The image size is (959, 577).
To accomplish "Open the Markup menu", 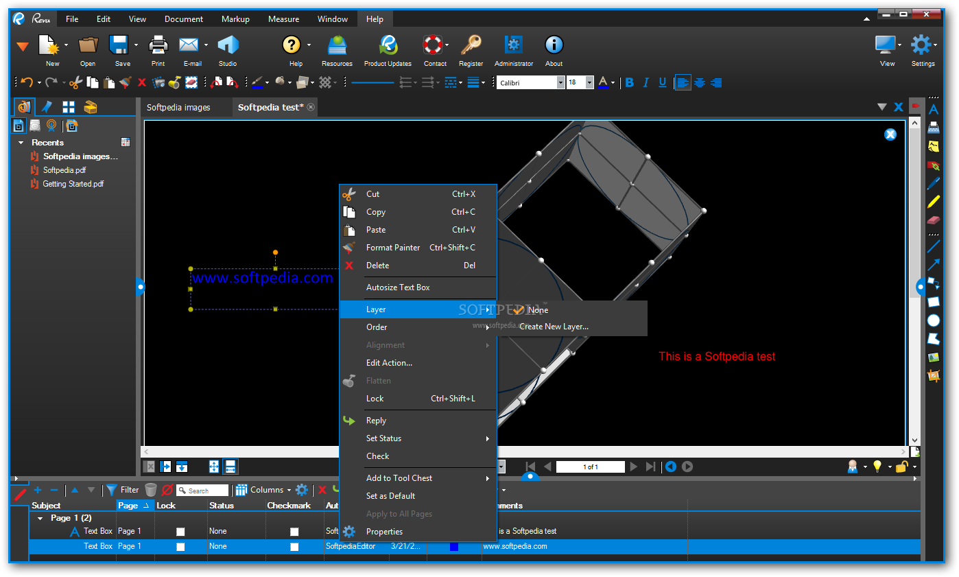I will [x=235, y=19].
